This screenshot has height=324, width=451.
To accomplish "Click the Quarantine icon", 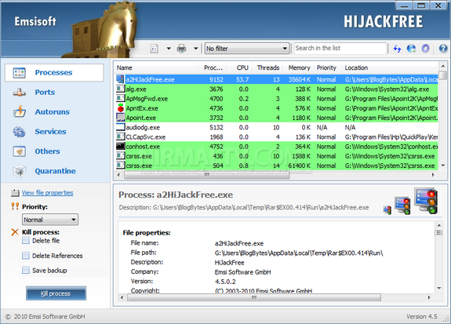I will (20, 171).
